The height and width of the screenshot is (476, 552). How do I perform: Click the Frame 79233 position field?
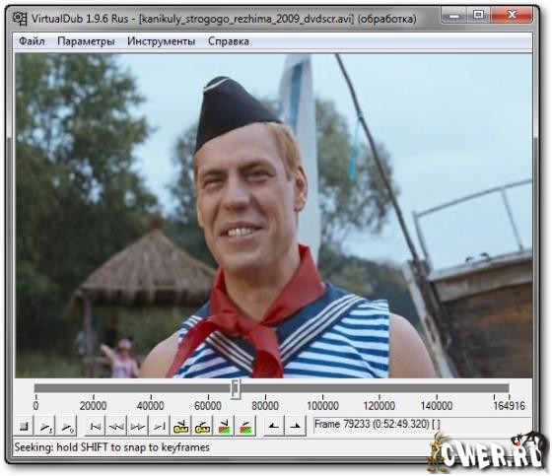tap(422, 425)
